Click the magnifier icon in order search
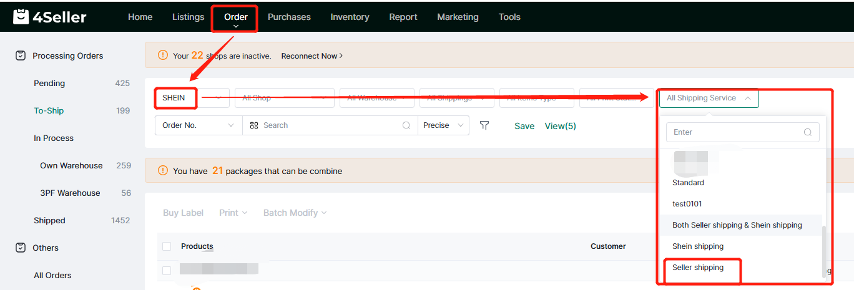Image resolution: width=854 pixels, height=290 pixels. tap(406, 125)
